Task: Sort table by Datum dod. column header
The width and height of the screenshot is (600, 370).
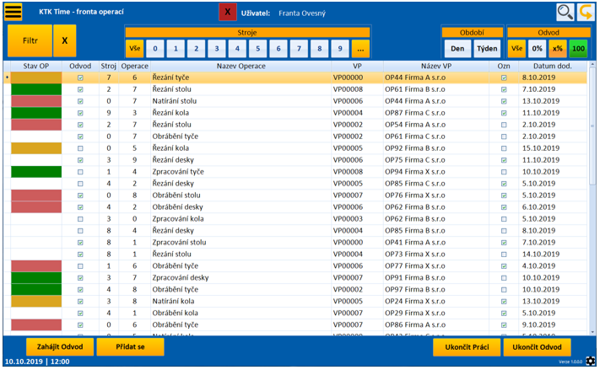Action: pyautogui.click(x=552, y=66)
